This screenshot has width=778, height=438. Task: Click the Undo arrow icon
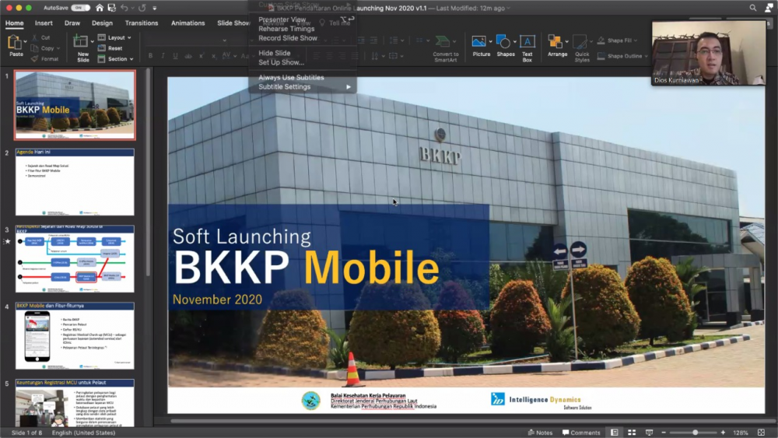[124, 8]
